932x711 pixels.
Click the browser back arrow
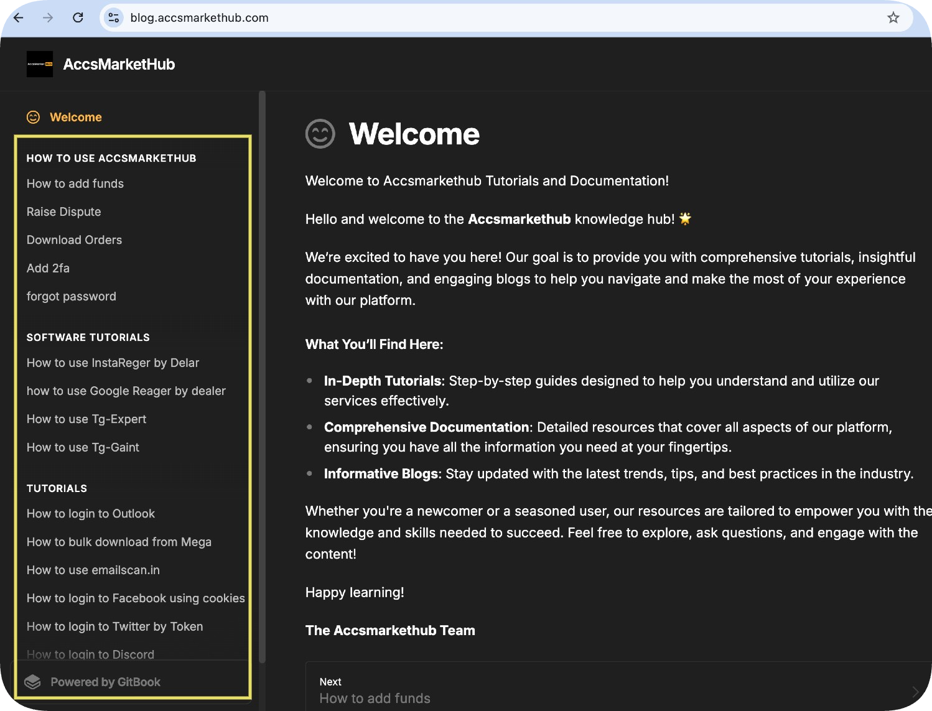[19, 17]
